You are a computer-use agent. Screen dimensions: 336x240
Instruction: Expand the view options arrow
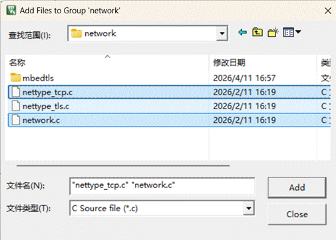(x=298, y=32)
